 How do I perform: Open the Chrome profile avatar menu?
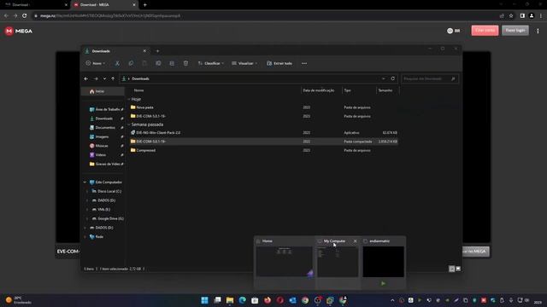[x=532, y=15]
